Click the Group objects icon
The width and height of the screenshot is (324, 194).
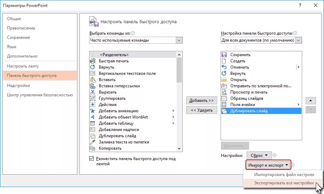92,98
